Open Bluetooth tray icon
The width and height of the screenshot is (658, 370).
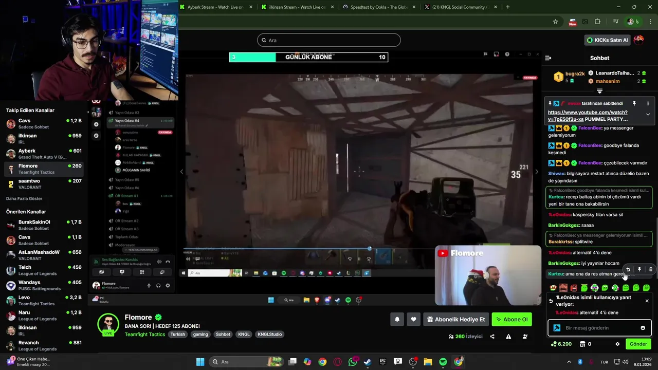point(580,362)
